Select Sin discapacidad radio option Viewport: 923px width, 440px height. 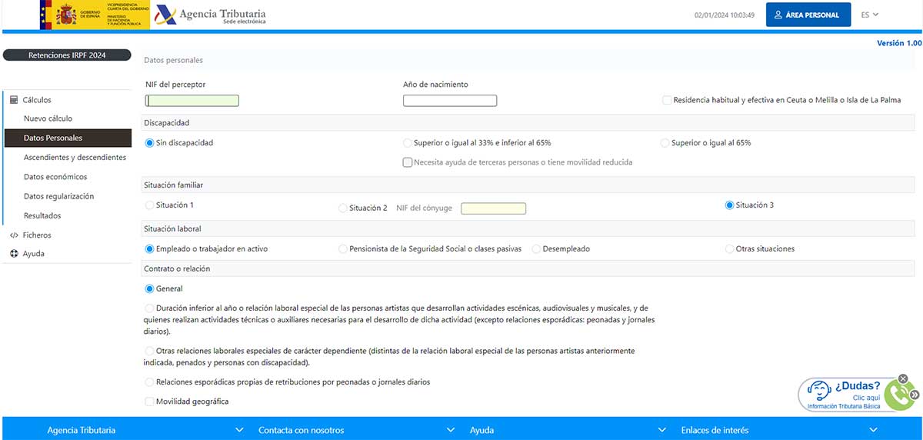150,143
